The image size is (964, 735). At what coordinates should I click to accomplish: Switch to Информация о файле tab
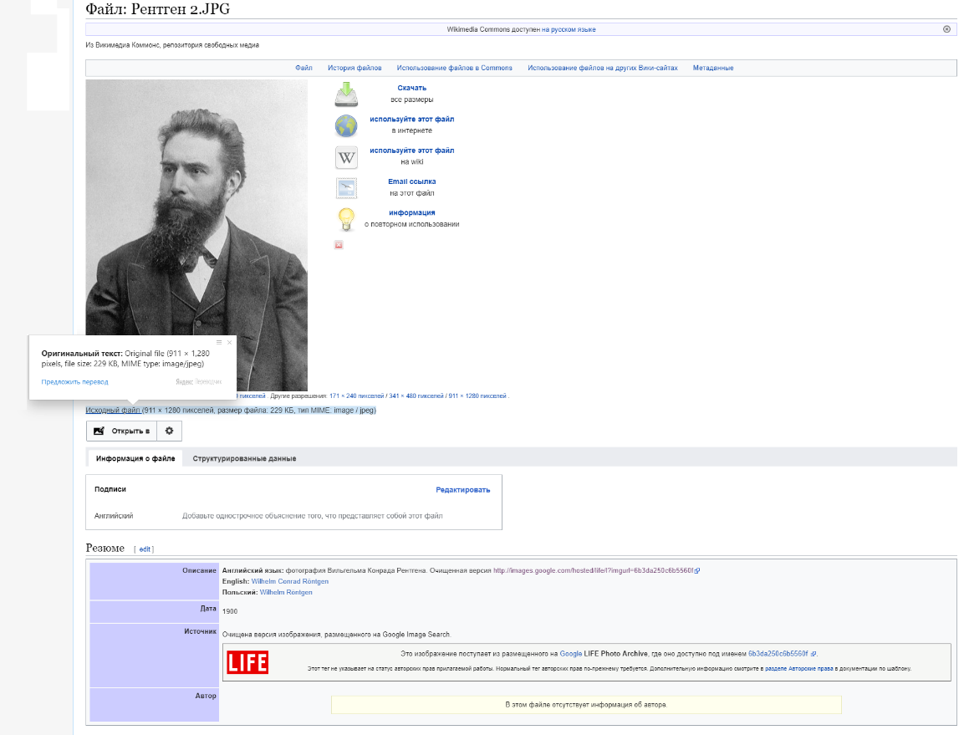pos(135,458)
